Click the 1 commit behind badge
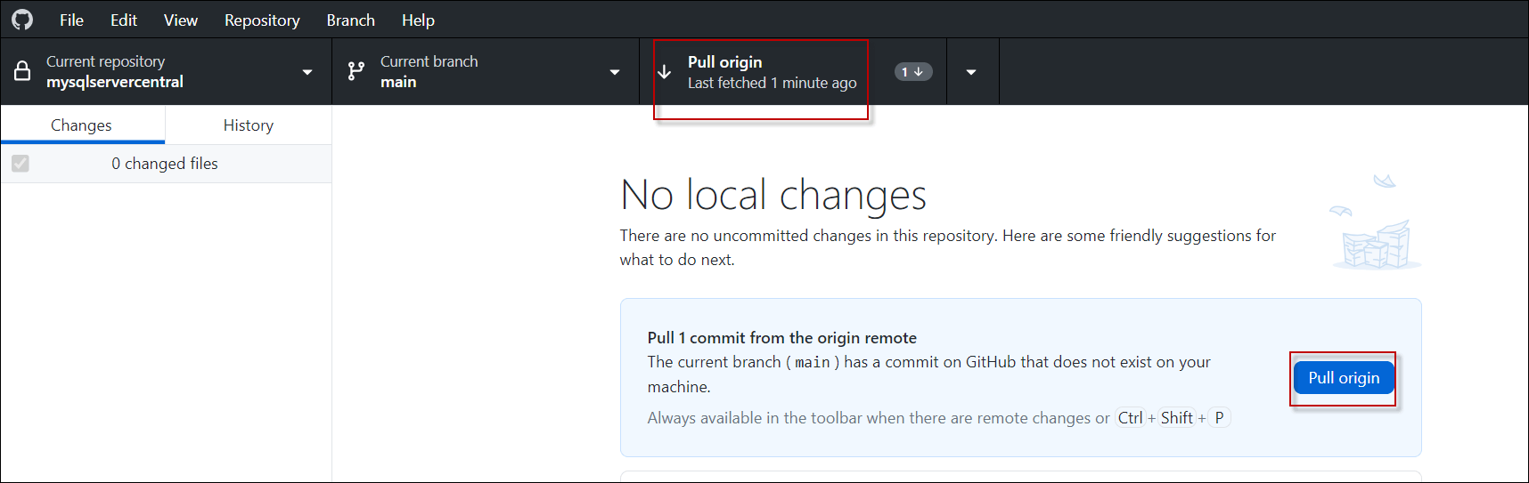 (x=912, y=72)
